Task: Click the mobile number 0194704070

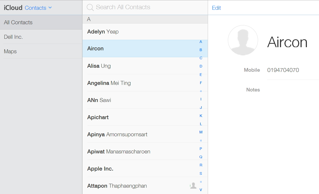Action: tap(283, 70)
